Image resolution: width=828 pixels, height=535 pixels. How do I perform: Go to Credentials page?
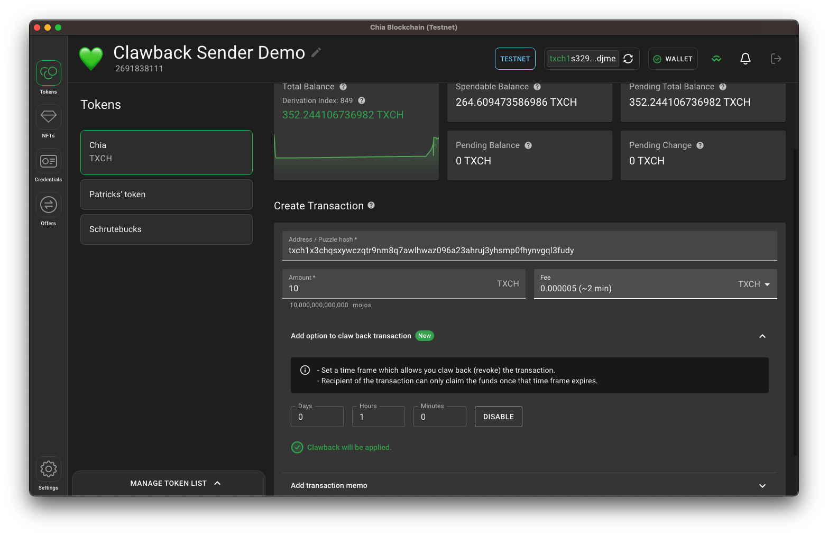pos(48,161)
